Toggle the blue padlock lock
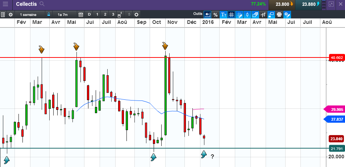 (x=49, y=15)
